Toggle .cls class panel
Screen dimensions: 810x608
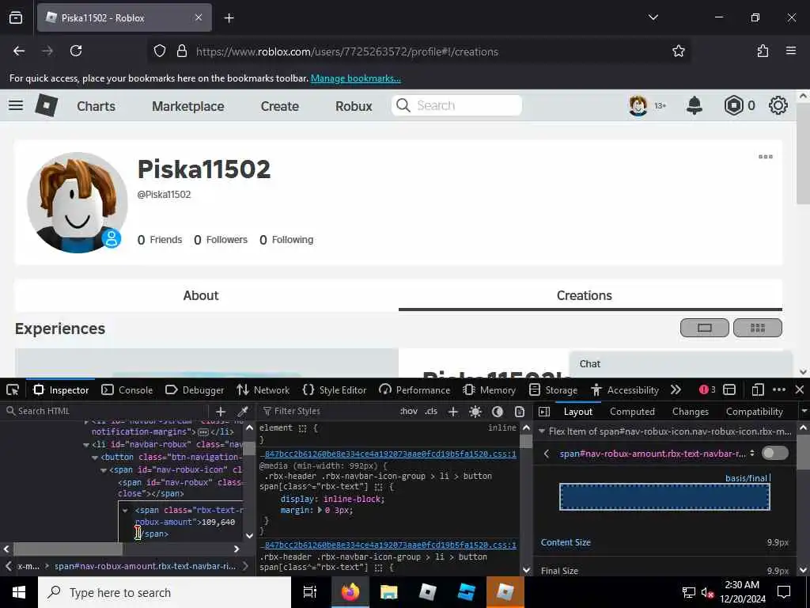(x=431, y=412)
